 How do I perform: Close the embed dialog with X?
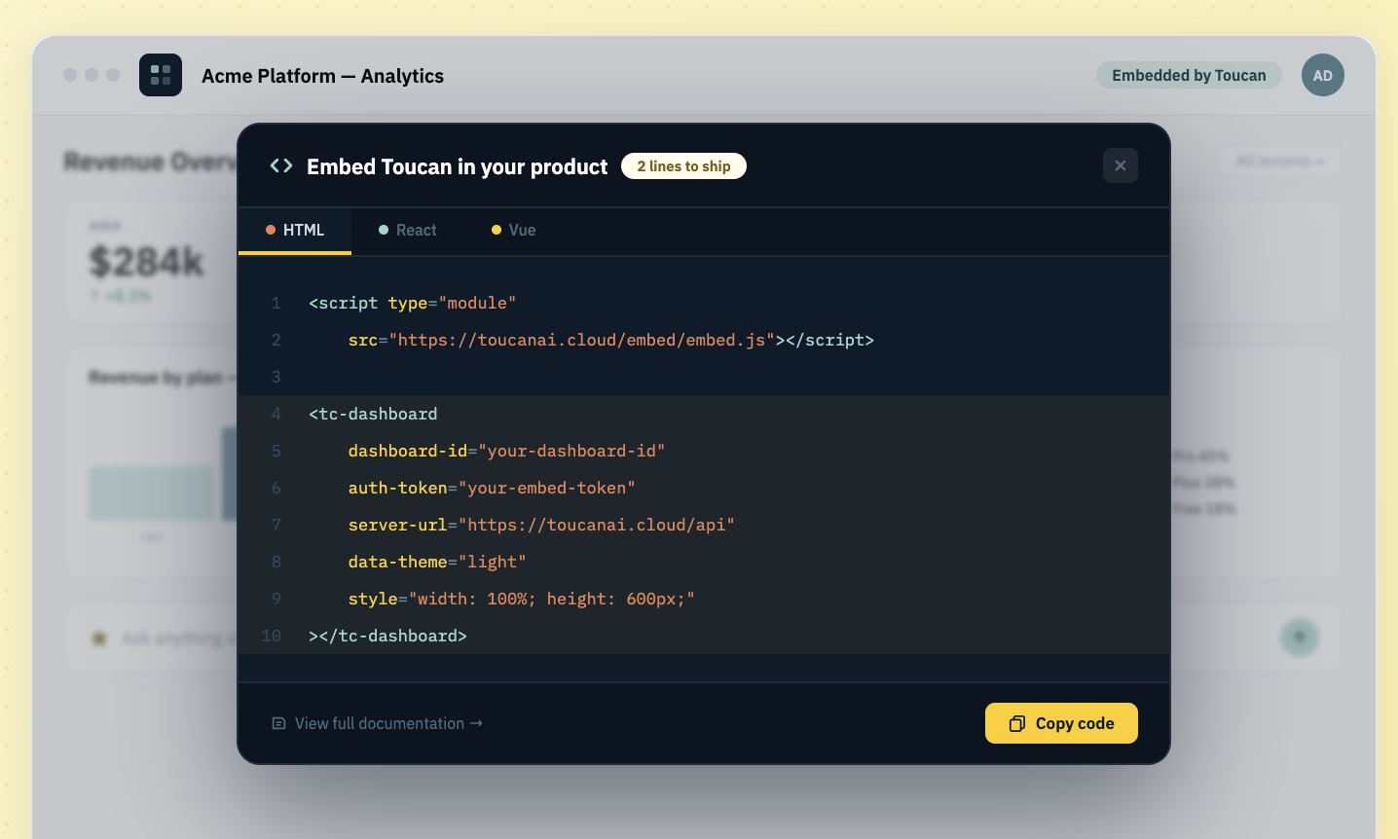[x=1121, y=165]
